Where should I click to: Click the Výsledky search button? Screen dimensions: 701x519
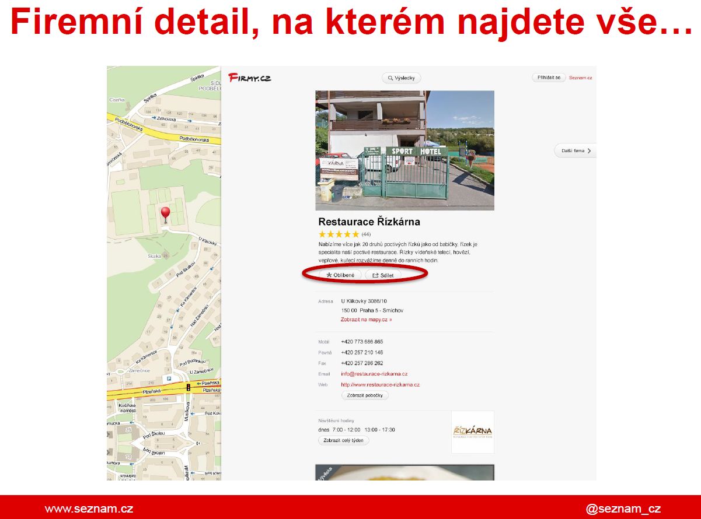400,78
